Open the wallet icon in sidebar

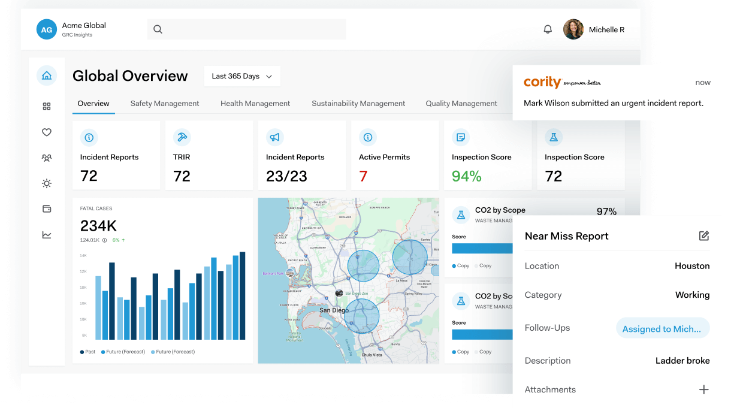pos(47,209)
